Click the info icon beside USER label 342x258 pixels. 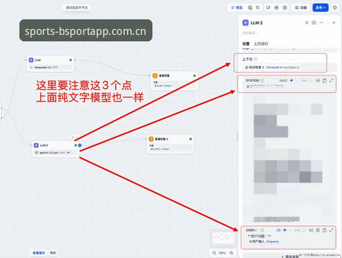coord(262,230)
